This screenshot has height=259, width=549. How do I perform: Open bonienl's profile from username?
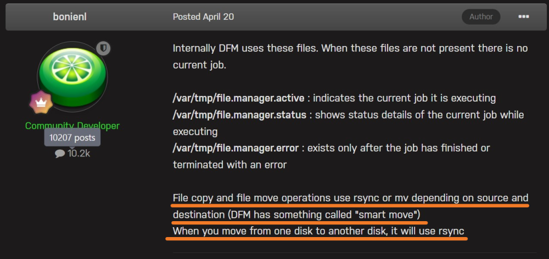pyautogui.click(x=70, y=17)
